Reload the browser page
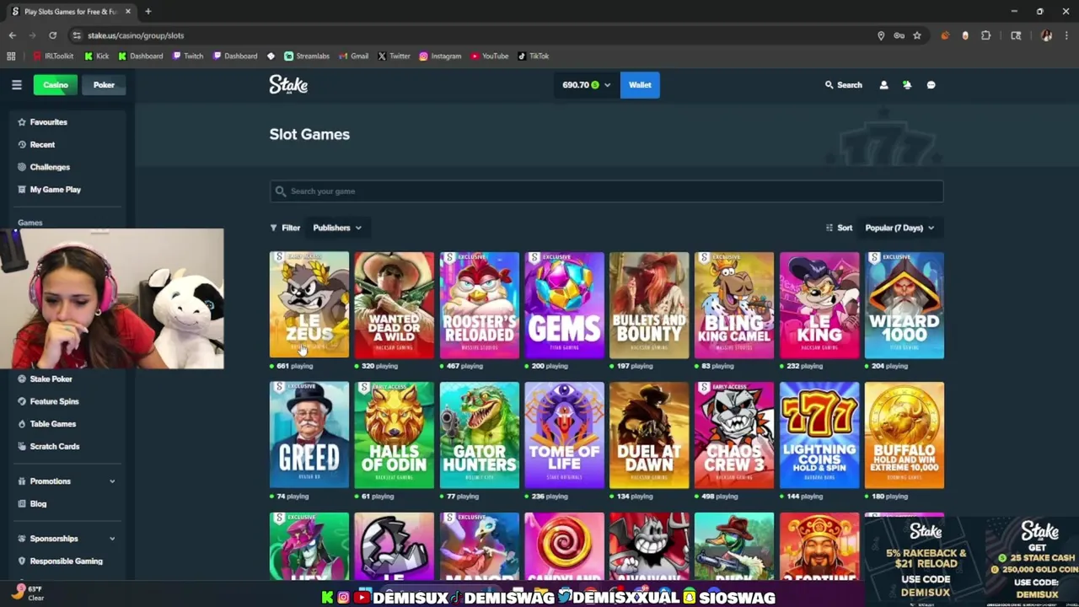 [x=52, y=35]
